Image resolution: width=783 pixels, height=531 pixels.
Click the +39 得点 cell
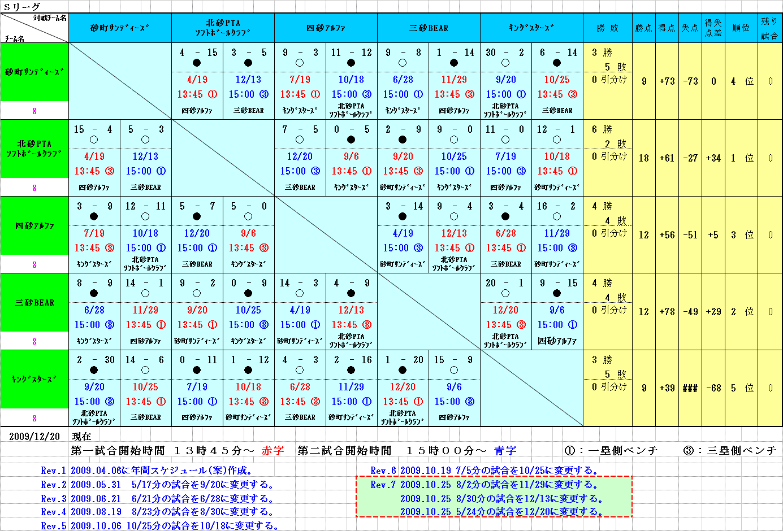pos(667,388)
